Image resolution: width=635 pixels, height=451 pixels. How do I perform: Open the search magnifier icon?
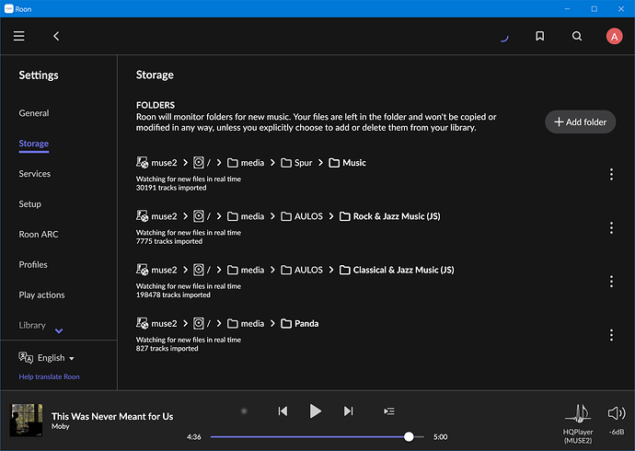pos(577,36)
